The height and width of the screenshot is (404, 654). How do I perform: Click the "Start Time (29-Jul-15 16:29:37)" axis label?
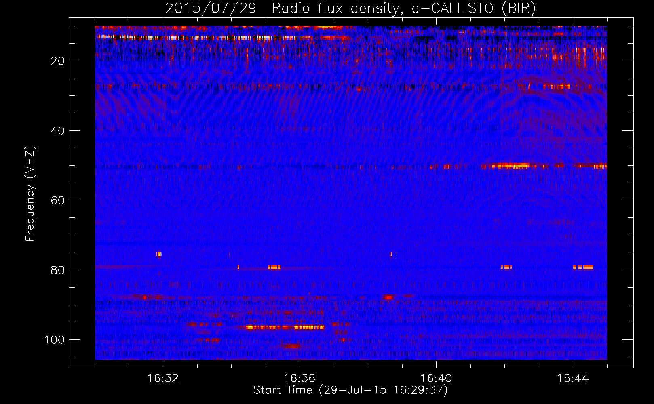(350, 390)
